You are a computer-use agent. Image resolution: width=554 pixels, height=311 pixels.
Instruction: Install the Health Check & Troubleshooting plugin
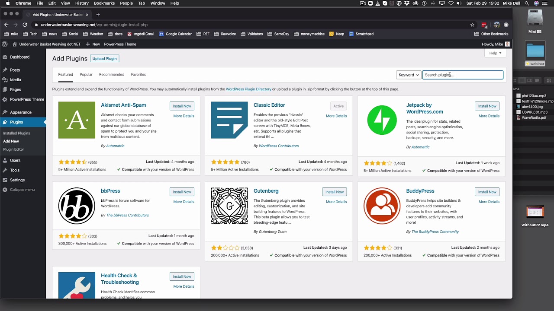[x=182, y=276]
